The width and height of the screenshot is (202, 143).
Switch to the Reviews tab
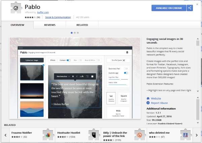50,25
